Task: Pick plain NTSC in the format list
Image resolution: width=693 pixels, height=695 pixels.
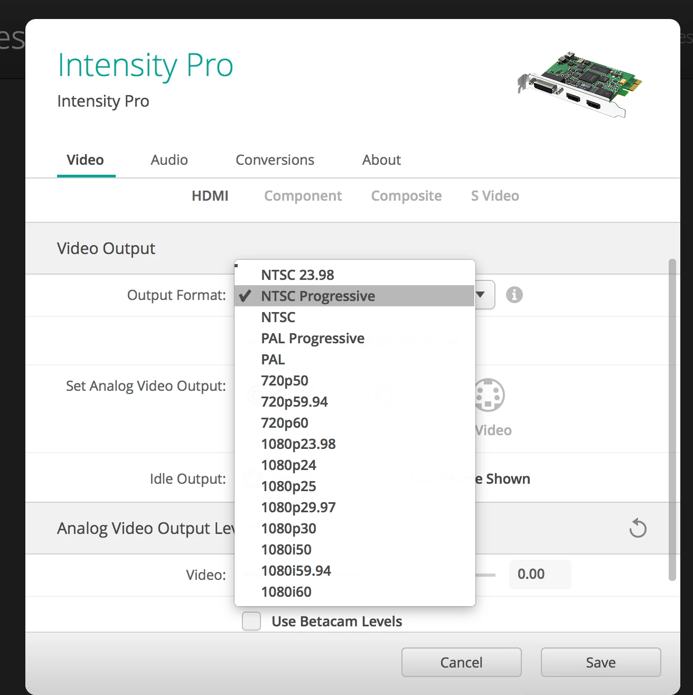Action: [x=354, y=317]
